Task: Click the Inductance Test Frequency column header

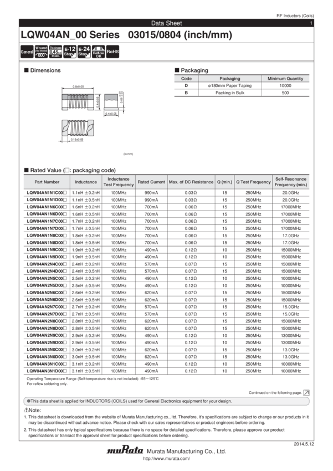Action: (119, 182)
